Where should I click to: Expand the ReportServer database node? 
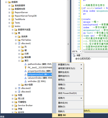coord(9,12)
